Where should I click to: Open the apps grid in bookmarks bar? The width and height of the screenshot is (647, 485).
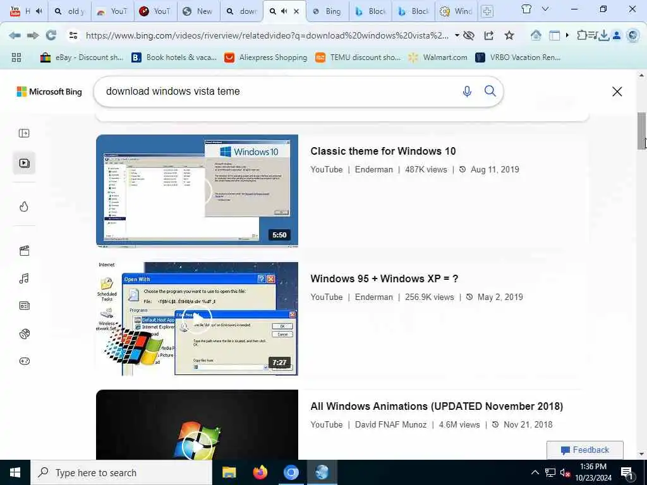pyautogui.click(x=16, y=57)
